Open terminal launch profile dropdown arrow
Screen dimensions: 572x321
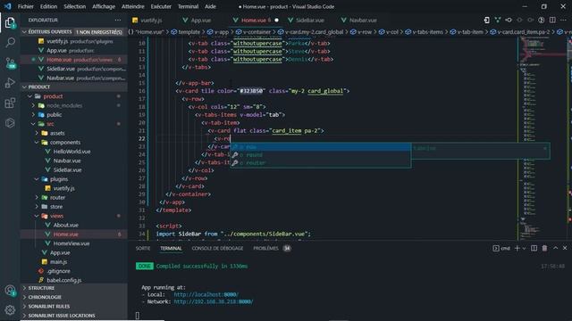tap(525, 248)
